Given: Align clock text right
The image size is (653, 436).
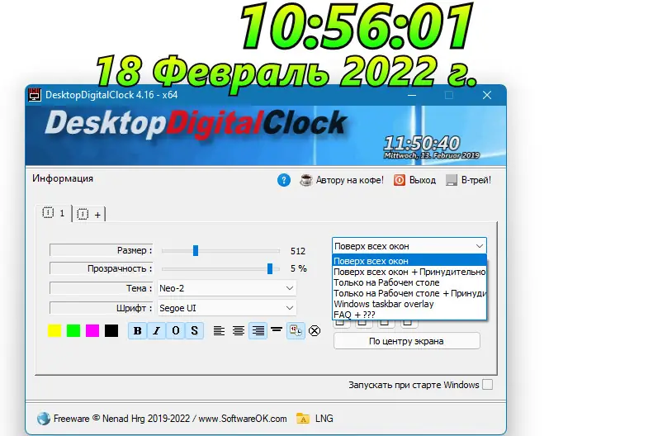Looking at the screenshot, I should click(x=258, y=331).
